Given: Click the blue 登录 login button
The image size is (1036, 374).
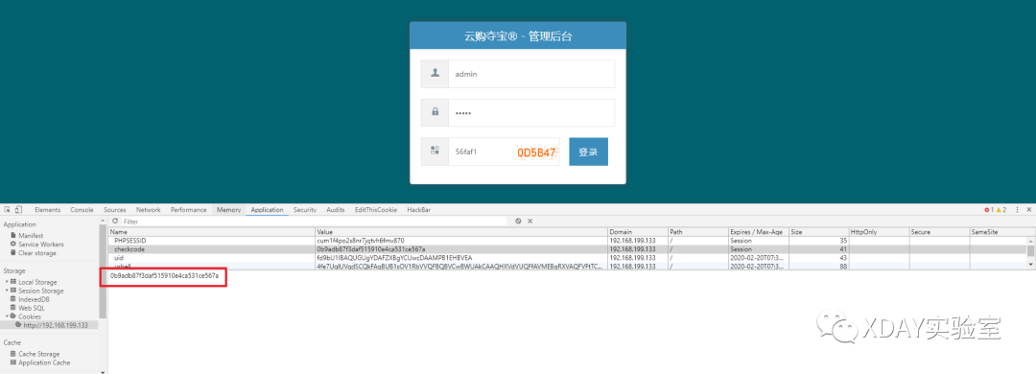Looking at the screenshot, I should [x=588, y=152].
